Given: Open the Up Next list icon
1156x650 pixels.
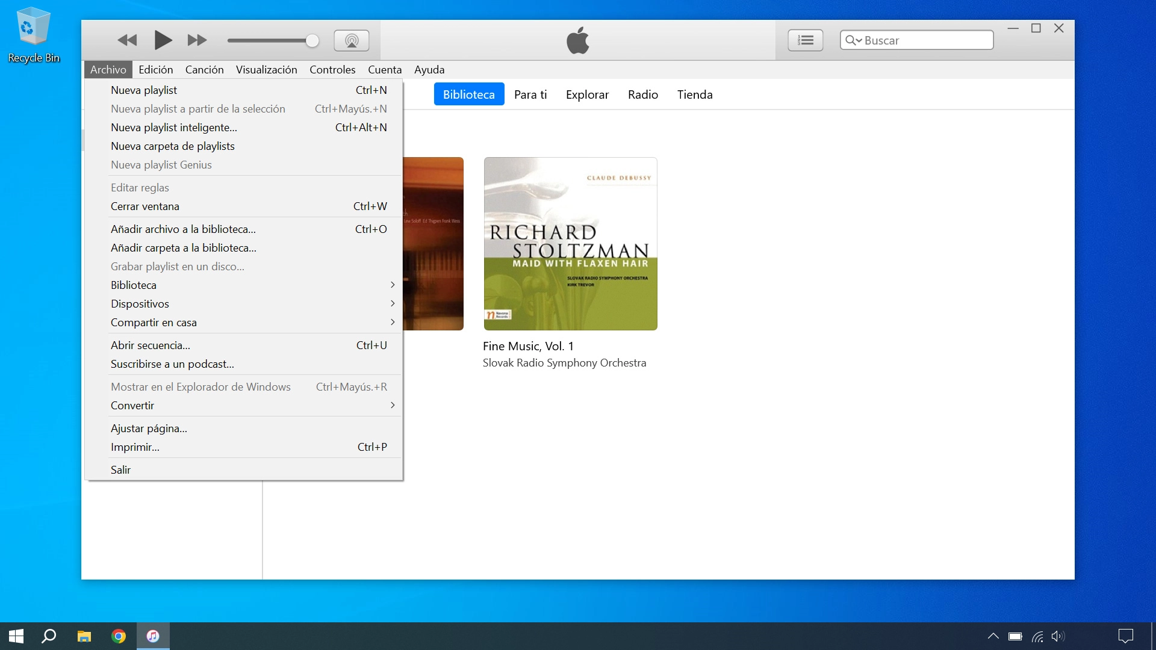Looking at the screenshot, I should coord(805,40).
